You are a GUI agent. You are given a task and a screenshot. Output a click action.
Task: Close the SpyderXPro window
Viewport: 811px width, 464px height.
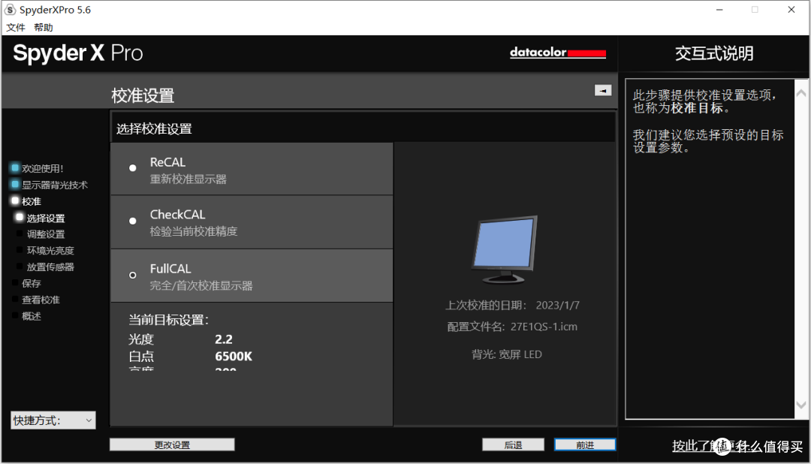pyautogui.click(x=791, y=10)
